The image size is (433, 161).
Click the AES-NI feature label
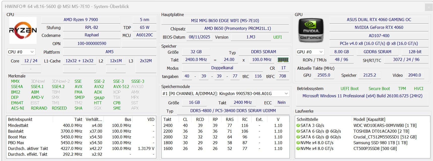[x=18, y=108]
